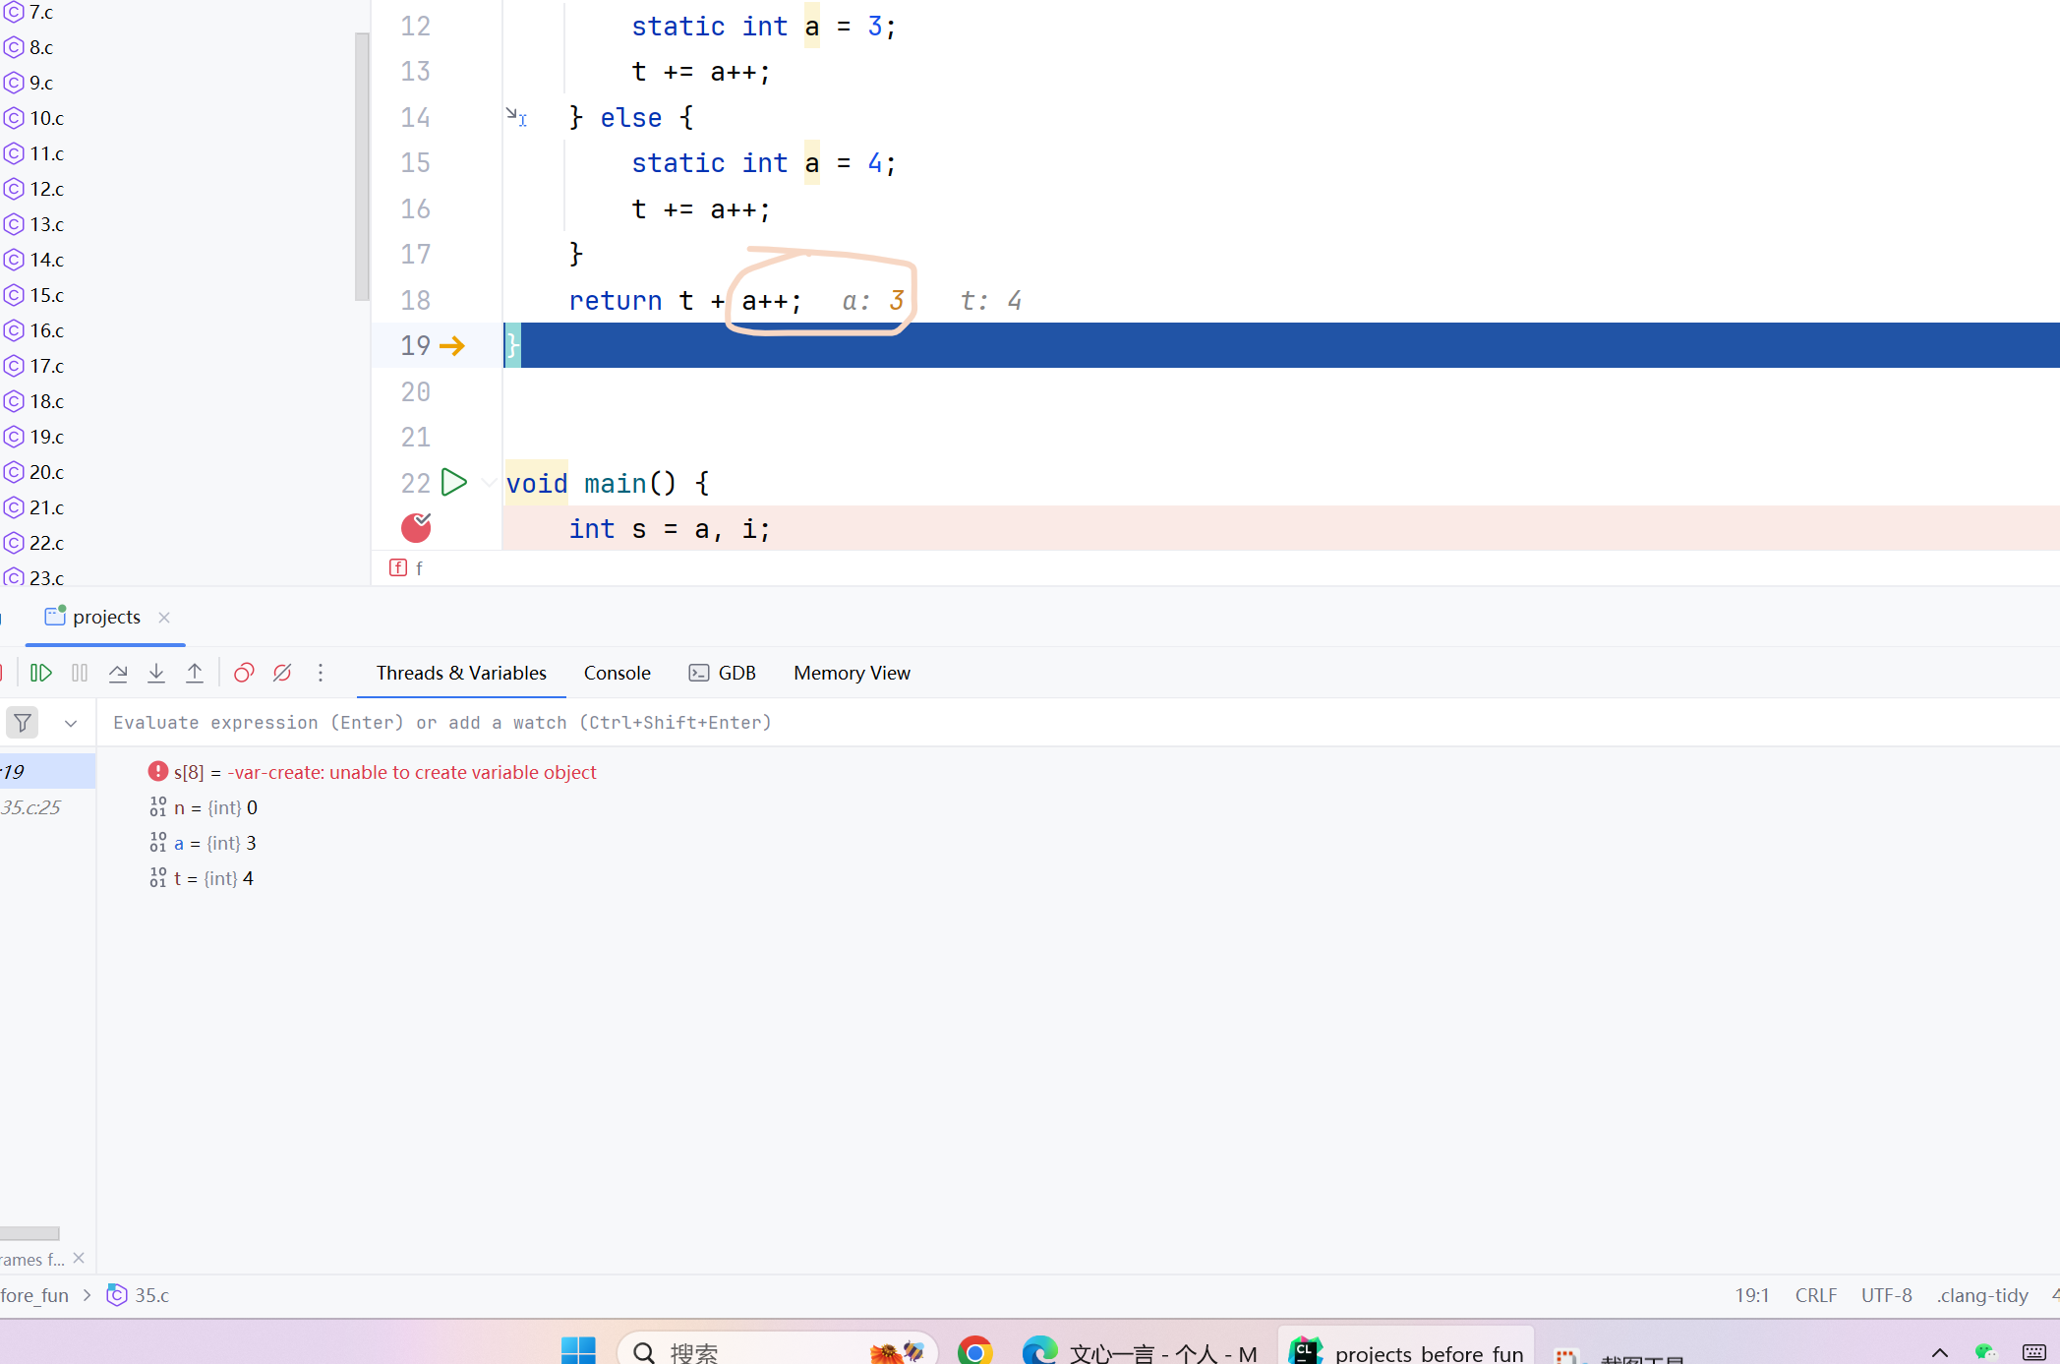Open file 8.c in the project tree
2060x1364 pixels.
coord(41,47)
